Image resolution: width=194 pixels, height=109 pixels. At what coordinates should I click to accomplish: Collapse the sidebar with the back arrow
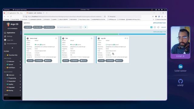pos(12,48)
